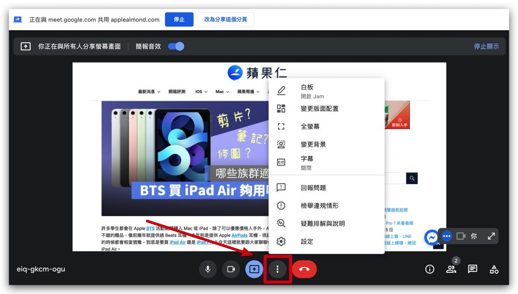Show the participants list icon
518x294 pixels.
coord(451,269)
